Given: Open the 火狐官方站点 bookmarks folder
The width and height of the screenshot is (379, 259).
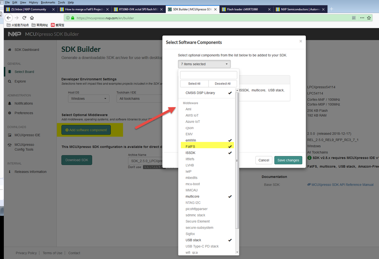Looking at the screenshot, I should point(18,25).
